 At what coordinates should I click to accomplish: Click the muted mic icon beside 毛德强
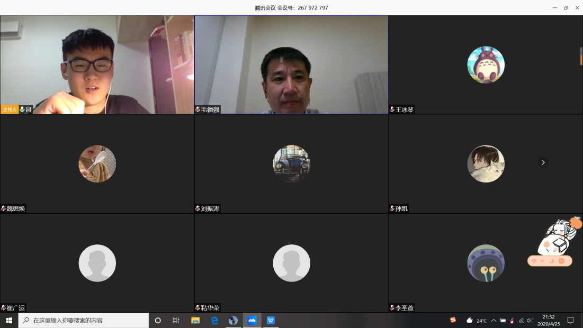pos(198,110)
